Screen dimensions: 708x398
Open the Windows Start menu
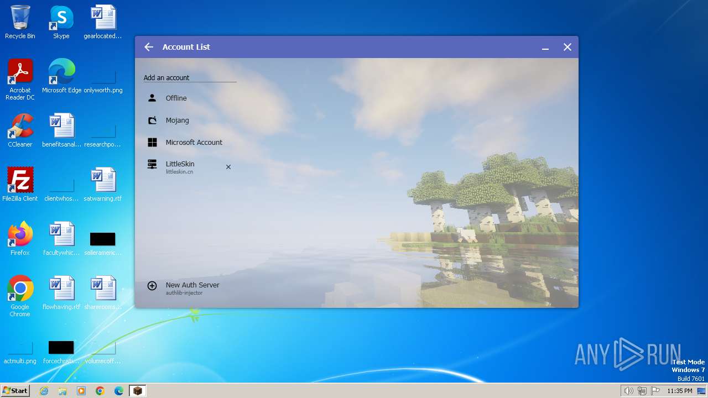coord(15,390)
